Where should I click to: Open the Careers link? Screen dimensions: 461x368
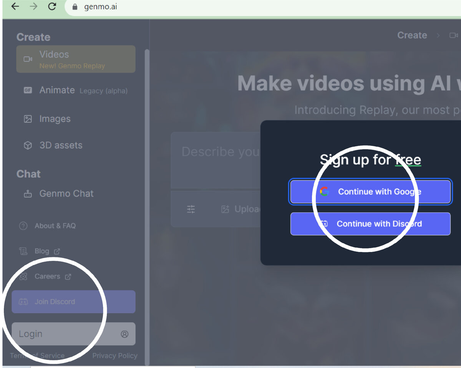[47, 277]
